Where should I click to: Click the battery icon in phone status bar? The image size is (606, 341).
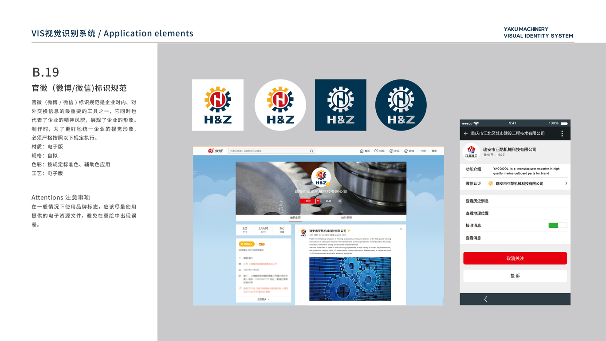565,123
